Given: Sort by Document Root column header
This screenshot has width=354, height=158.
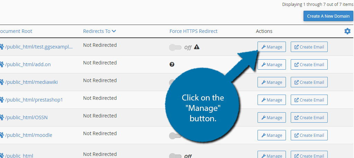Looking at the screenshot, I should click(16, 31).
